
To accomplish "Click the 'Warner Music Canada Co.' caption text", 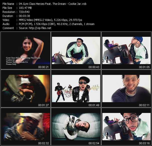I will click(17, 62).
